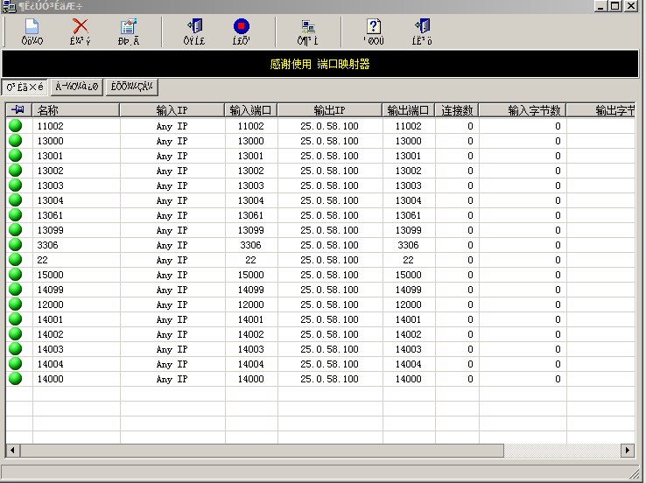Select the name cell 14001

click(50, 319)
